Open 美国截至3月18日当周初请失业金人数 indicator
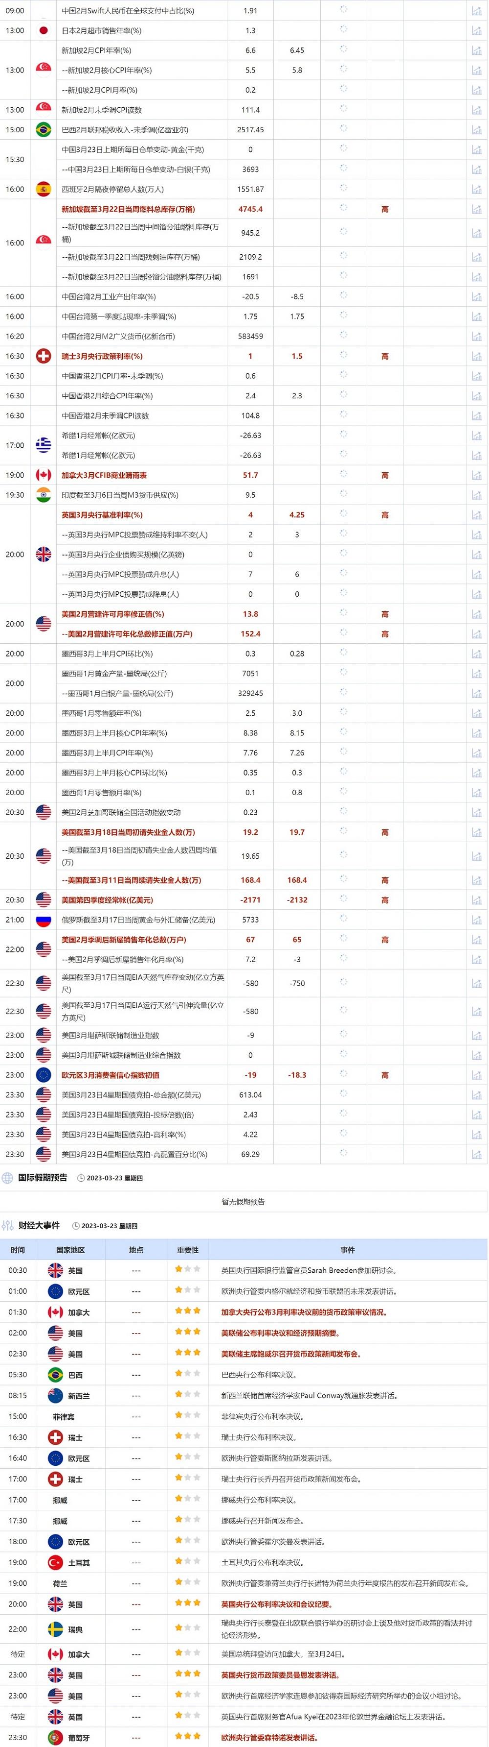 127,832
